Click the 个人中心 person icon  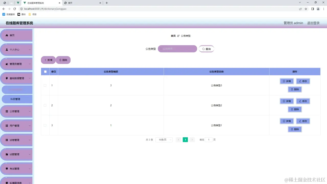7,50
